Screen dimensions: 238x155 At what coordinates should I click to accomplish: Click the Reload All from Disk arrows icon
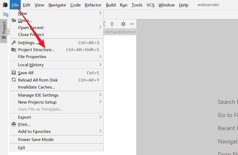(14, 80)
